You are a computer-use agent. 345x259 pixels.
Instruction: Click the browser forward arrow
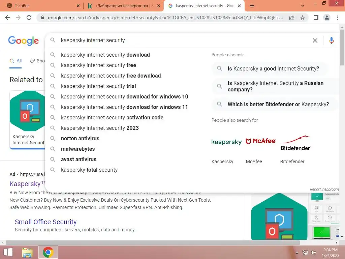(x=18, y=18)
